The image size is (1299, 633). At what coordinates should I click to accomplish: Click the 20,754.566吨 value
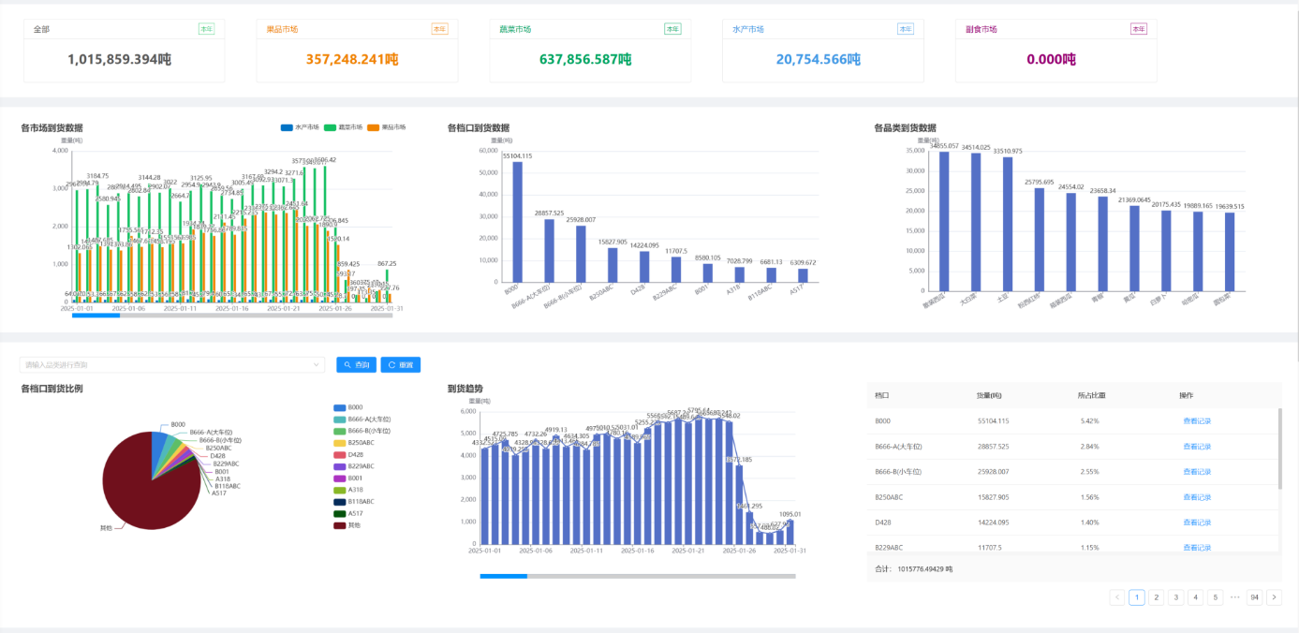pos(818,59)
